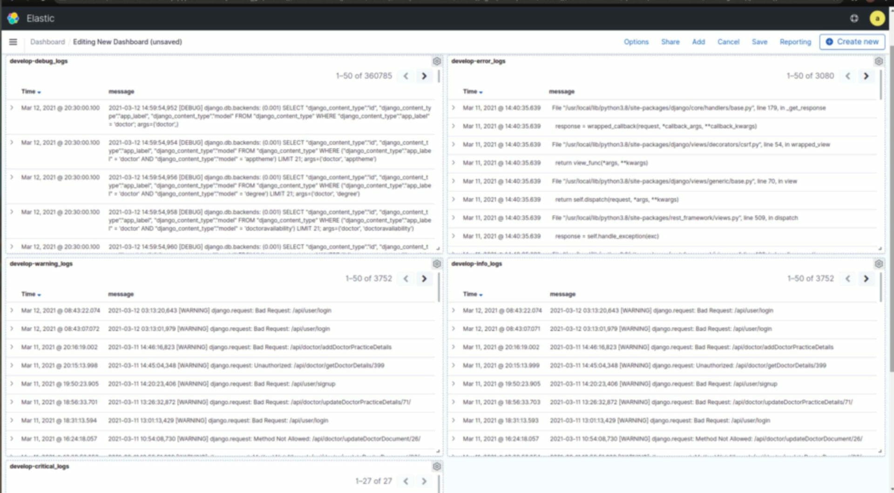
Task: Go to next page in develop-warning_logs
Action: [424, 278]
